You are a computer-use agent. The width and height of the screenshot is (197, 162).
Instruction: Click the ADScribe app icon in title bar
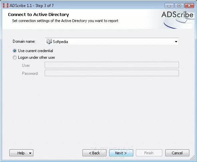click(x=6, y=6)
